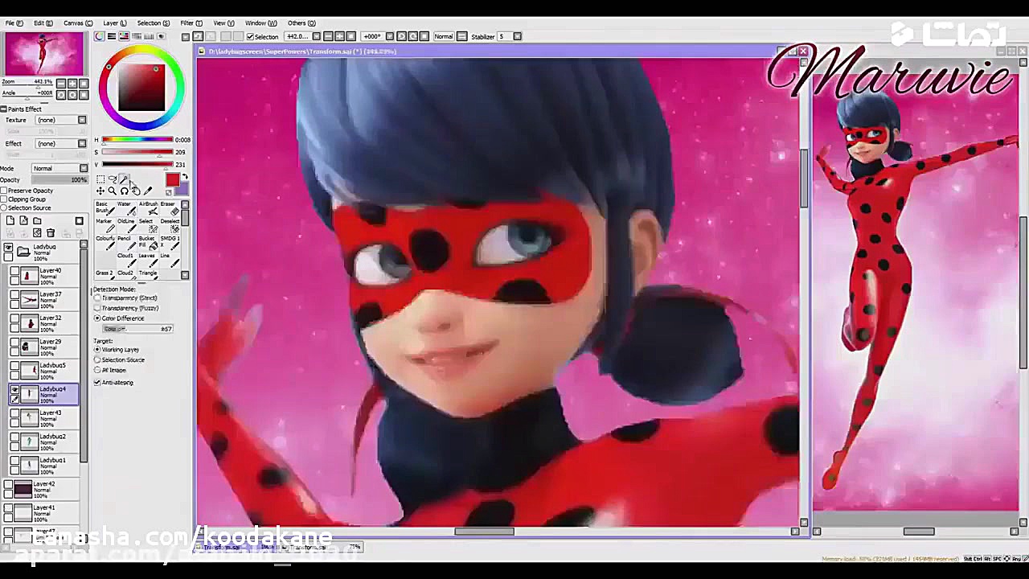The image size is (1029, 579).
Task: Choose Transparency (Fuzzy) detection mode
Action: click(97, 308)
